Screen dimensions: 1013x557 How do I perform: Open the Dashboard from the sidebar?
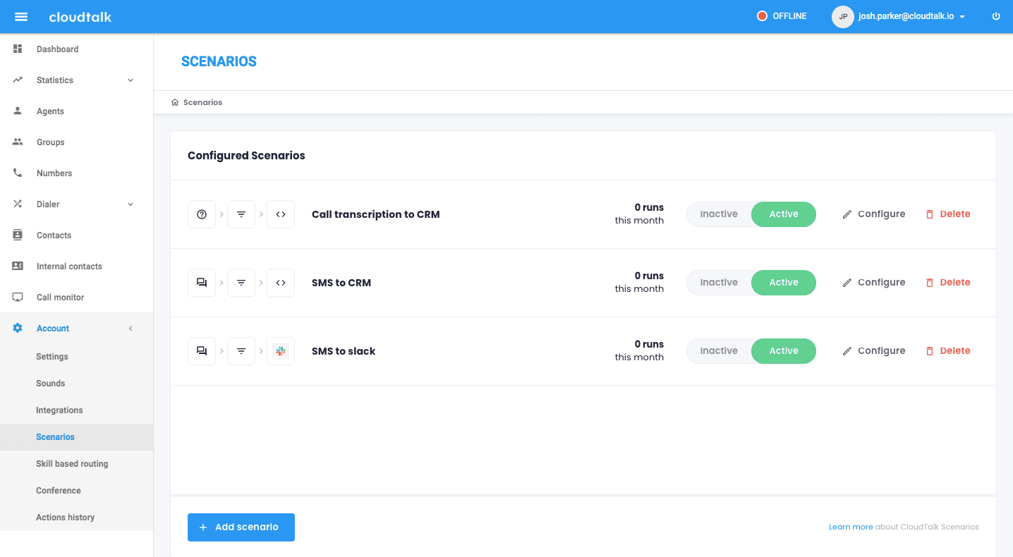click(x=57, y=49)
